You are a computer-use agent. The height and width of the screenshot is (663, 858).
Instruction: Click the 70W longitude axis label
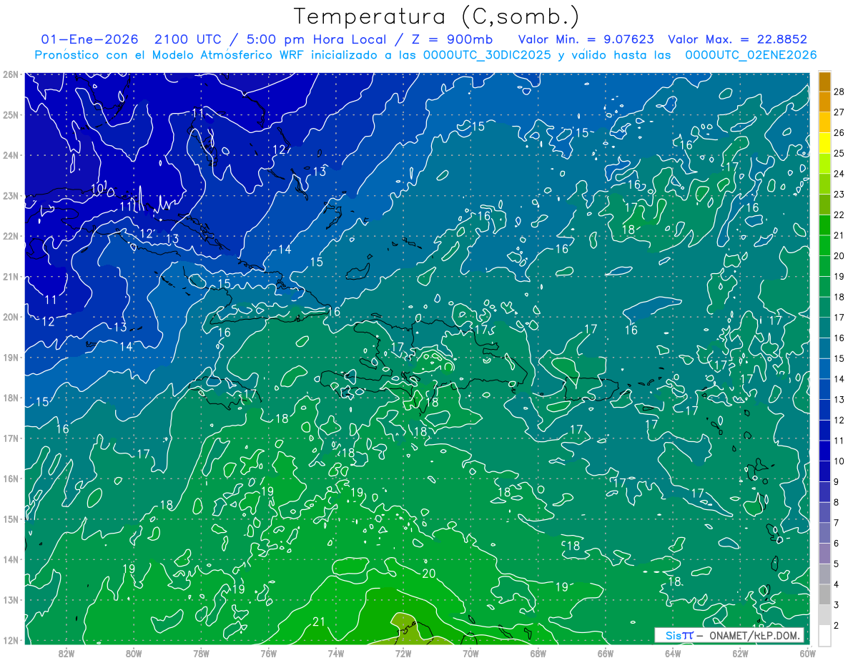470,653
